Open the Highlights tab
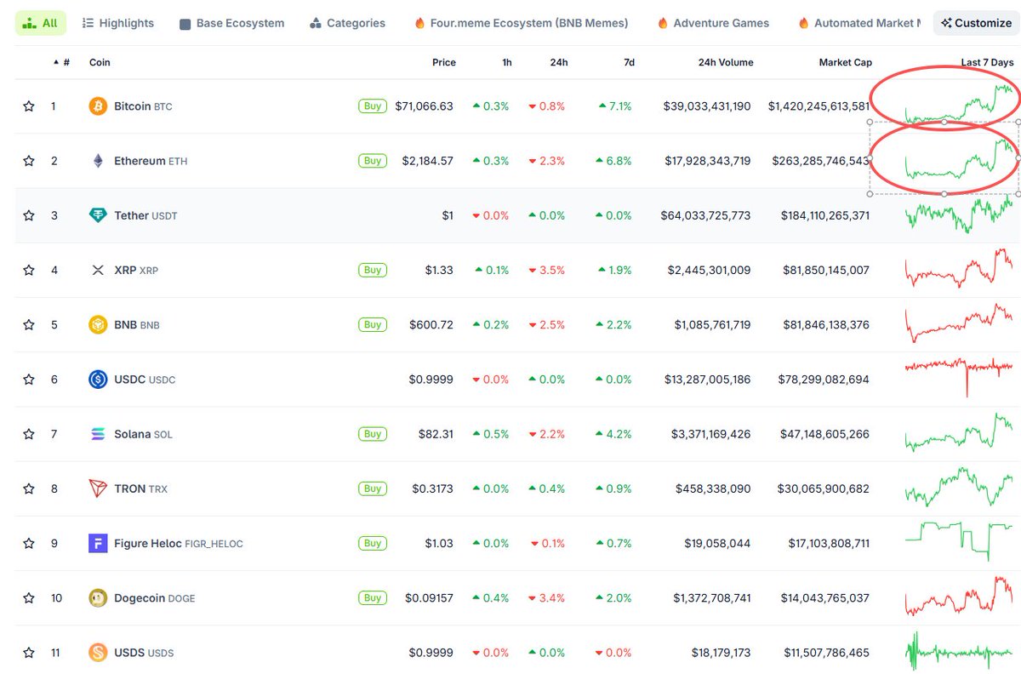Screen dimensions: 1021x674 pyautogui.click(x=118, y=23)
